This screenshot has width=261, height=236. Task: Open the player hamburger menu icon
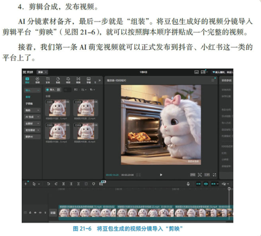tap(213, 80)
